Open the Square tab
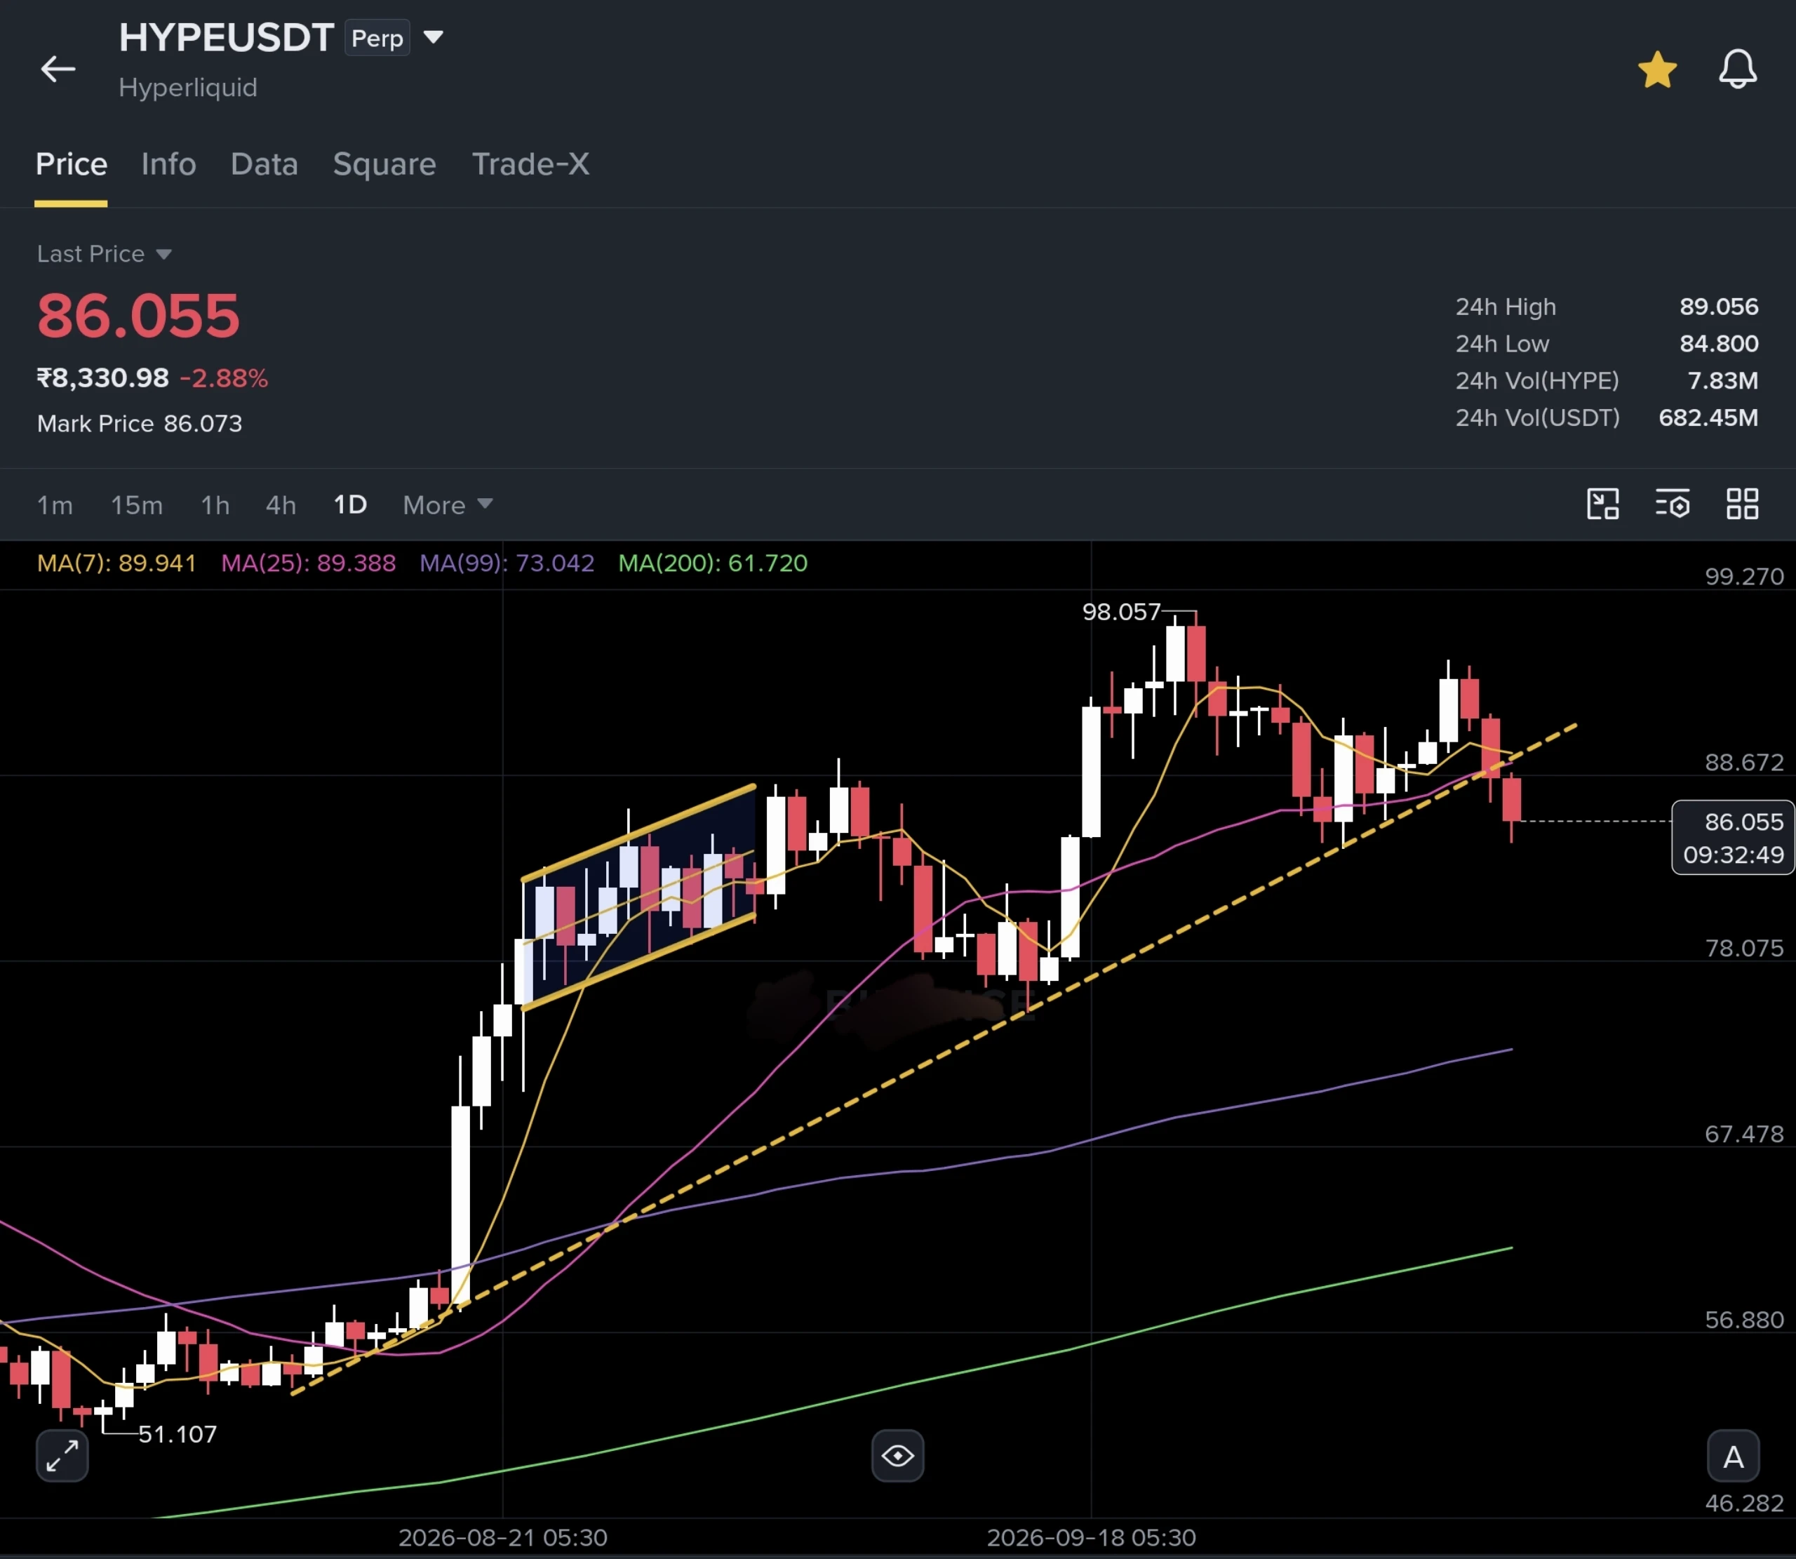 [384, 163]
